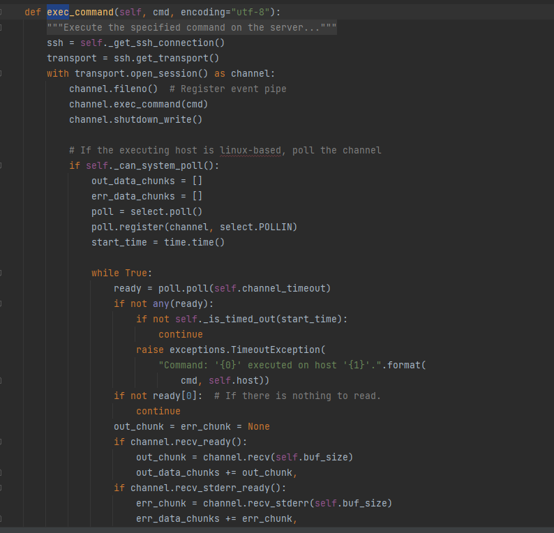The width and height of the screenshot is (554, 533).
Task: Click the 'if self._can_system_poll():' line
Action: [x=144, y=166]
